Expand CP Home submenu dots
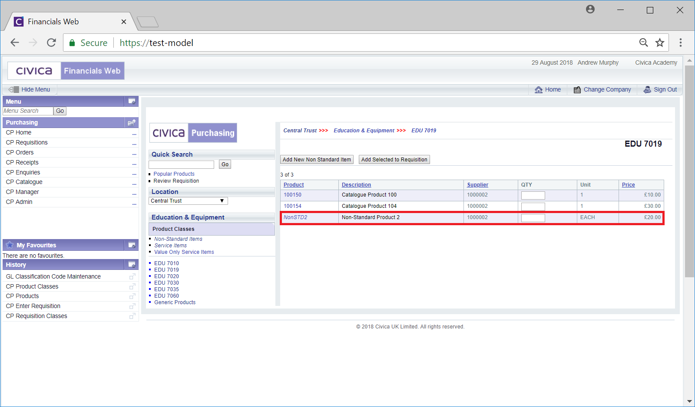Viewport: 695px width, 407px height. (134, 134)
